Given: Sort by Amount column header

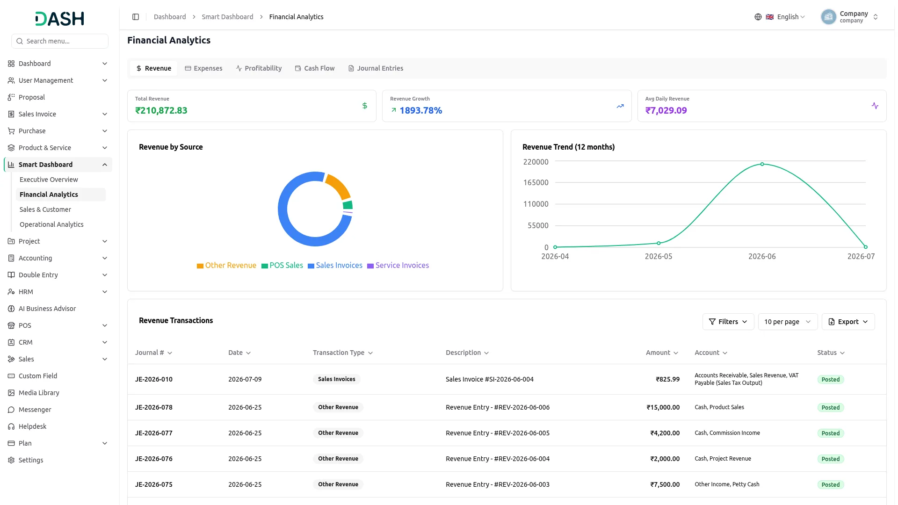Looking at the screenshot, I should point(662,353).
